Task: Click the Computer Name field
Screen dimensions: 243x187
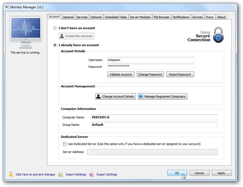Action: point(154,117)
